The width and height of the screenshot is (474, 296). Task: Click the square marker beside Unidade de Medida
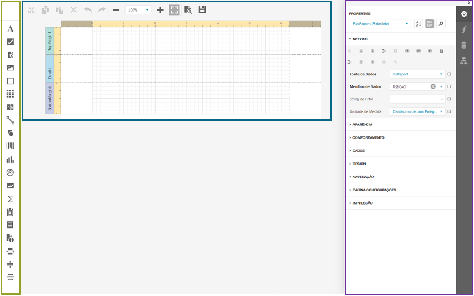coord(449,111)
